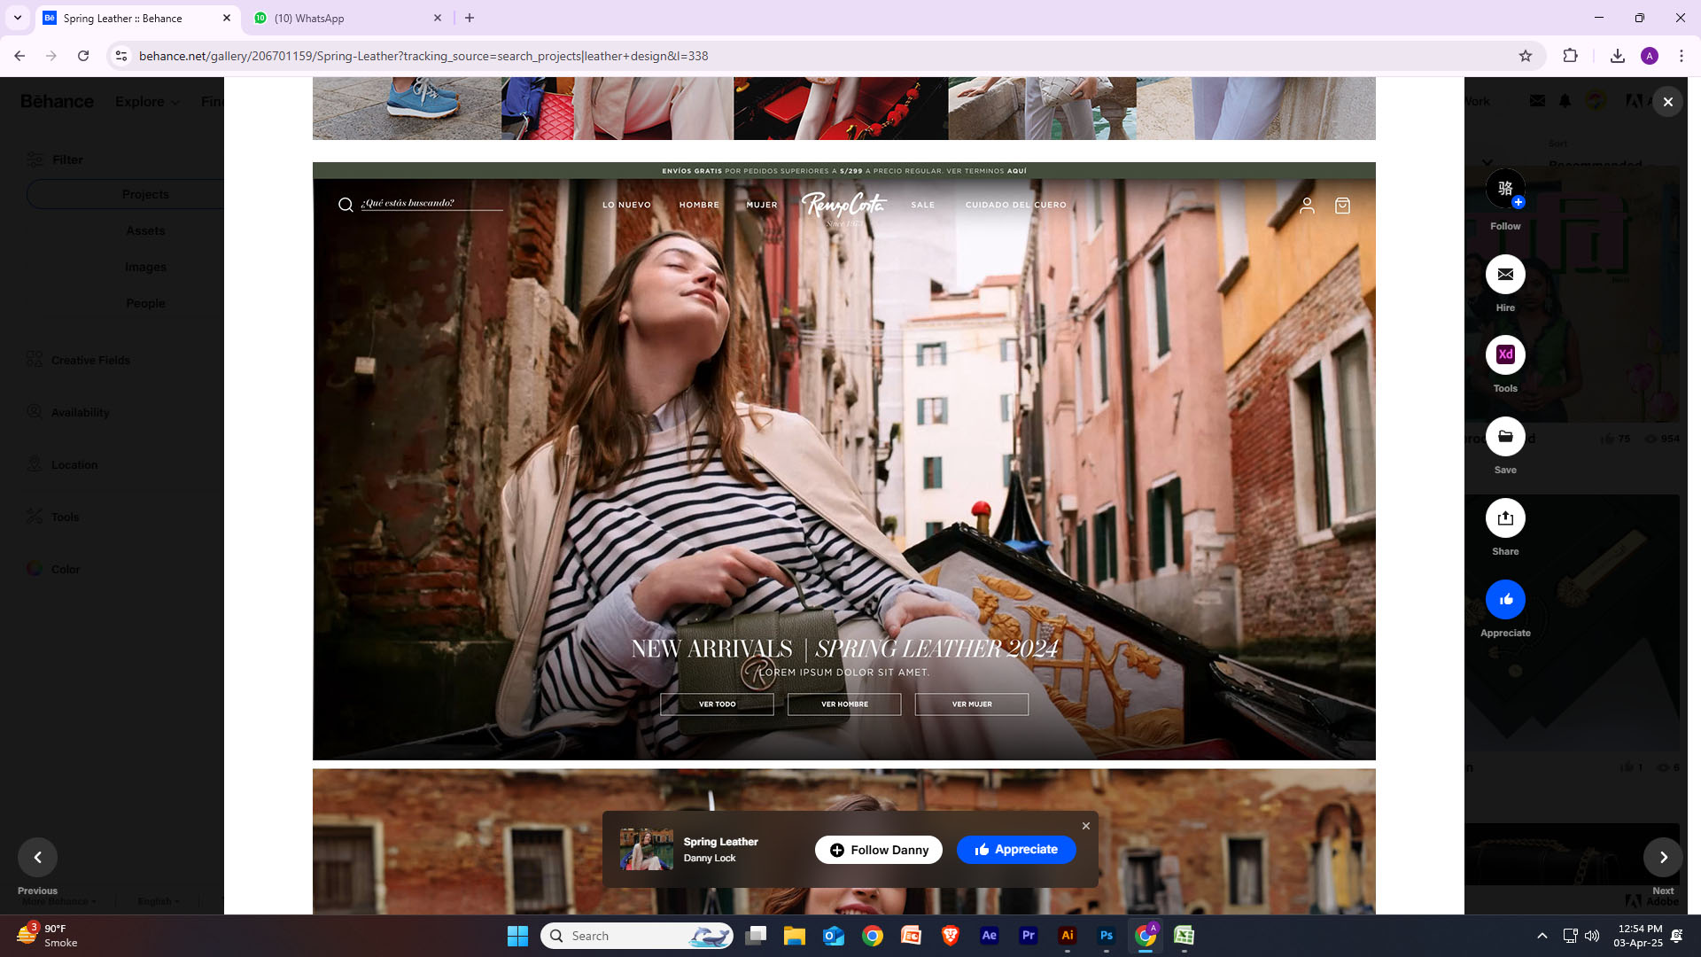Open Chrome tab search dropdown arrow
The height and width of the screenshot is (957, 1701).
coord(17,18)
